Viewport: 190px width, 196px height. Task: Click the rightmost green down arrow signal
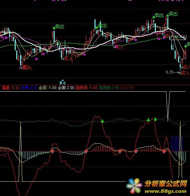(x=156, y=119)
